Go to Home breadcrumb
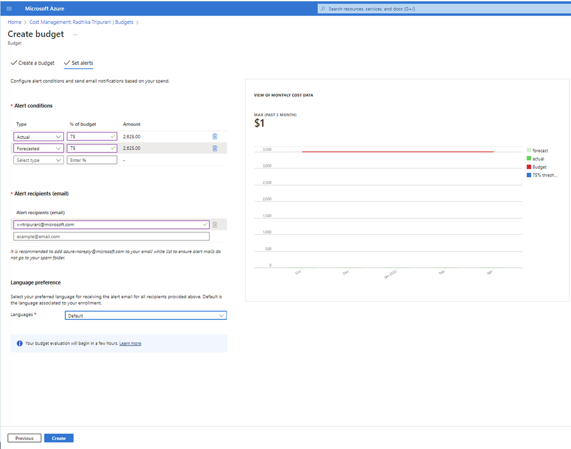The image size is (571, 449). click(x=14, y=22)
